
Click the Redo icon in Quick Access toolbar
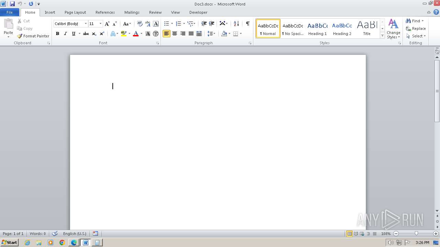pos(31,4)
